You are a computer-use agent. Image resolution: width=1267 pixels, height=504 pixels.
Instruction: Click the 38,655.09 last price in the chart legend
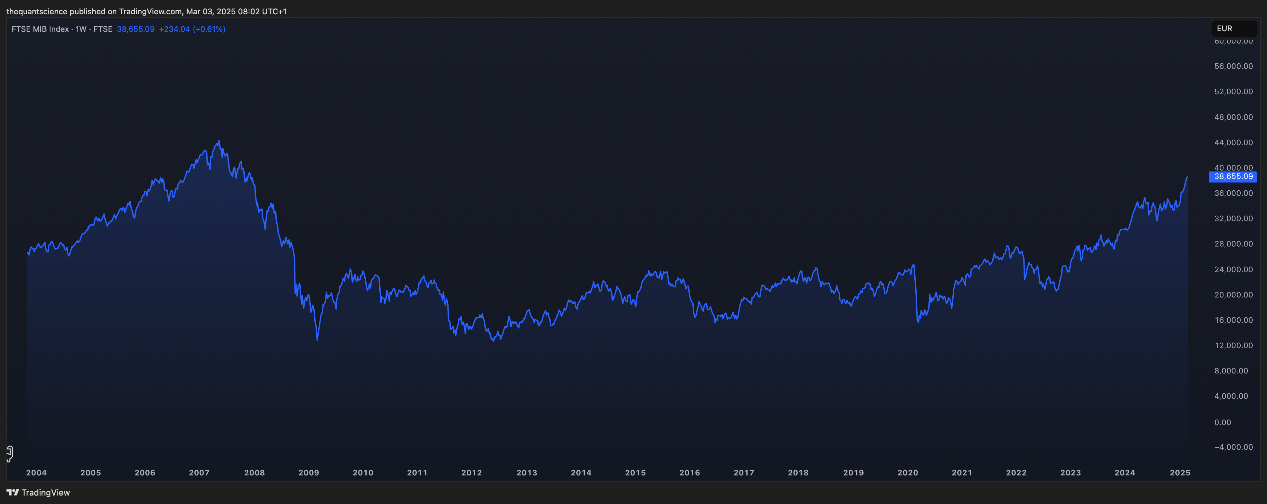[x=136, y=29]
